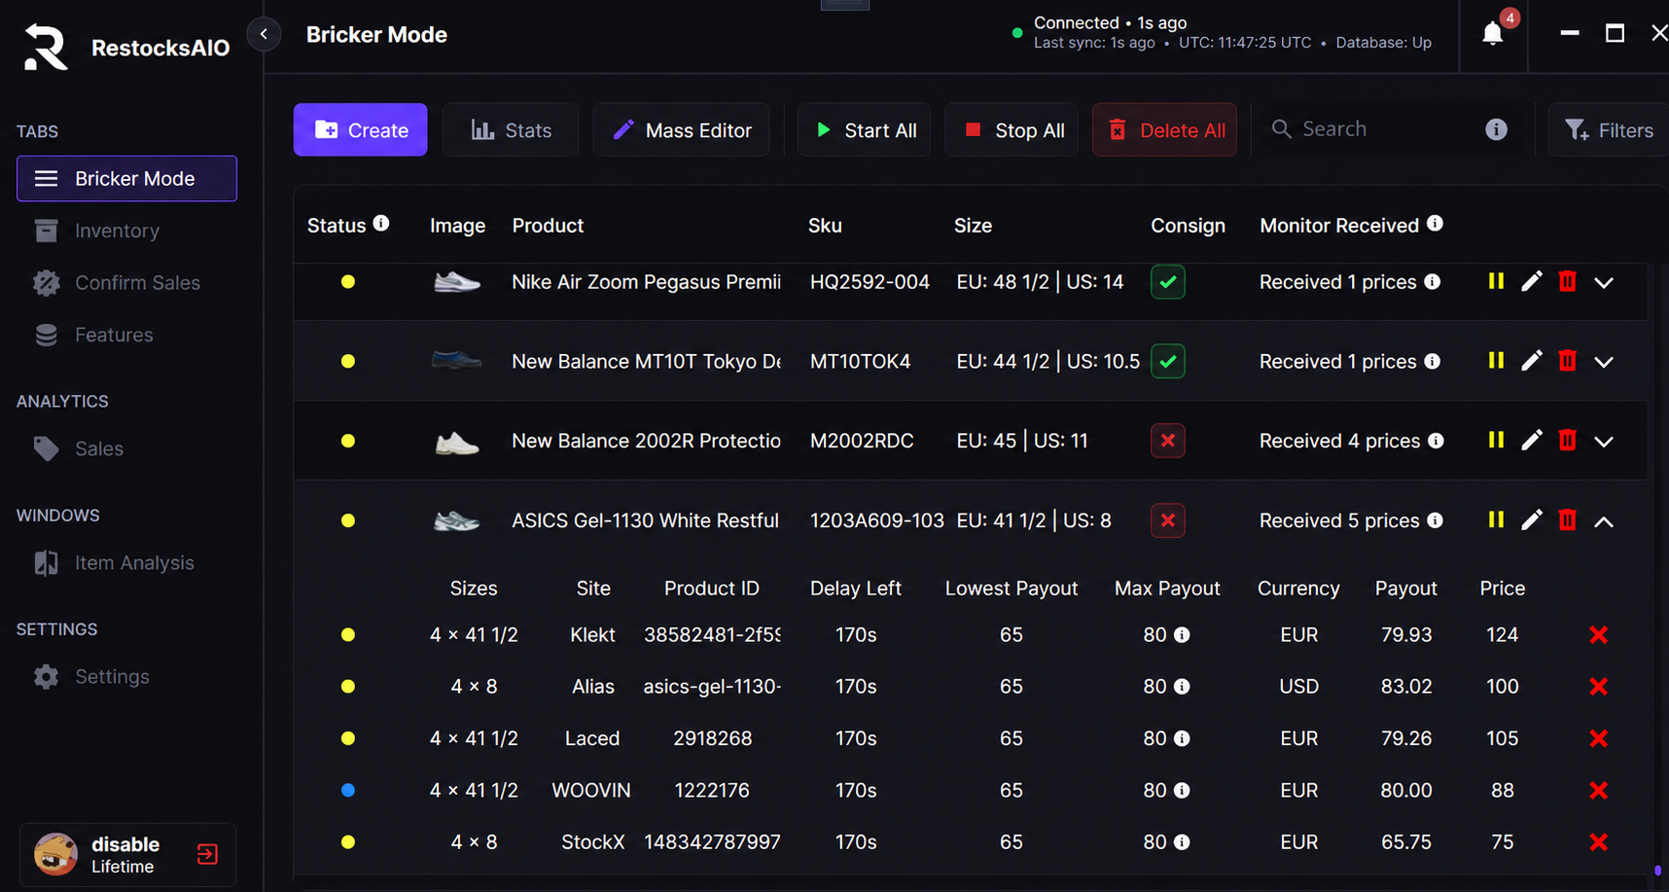Click the Klekt product ID 38582481-2f59
Screen dimensions: 1669x892
(x=712, y=635)
